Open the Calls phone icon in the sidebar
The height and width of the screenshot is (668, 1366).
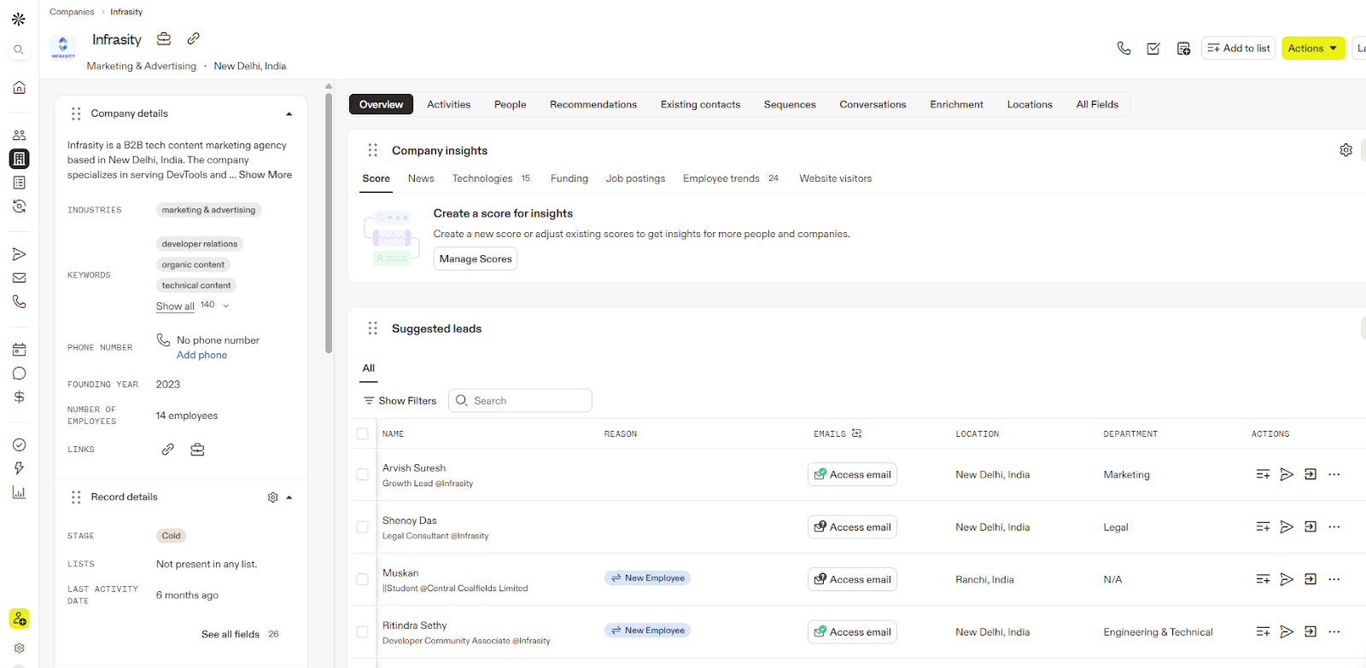(19, 302)
